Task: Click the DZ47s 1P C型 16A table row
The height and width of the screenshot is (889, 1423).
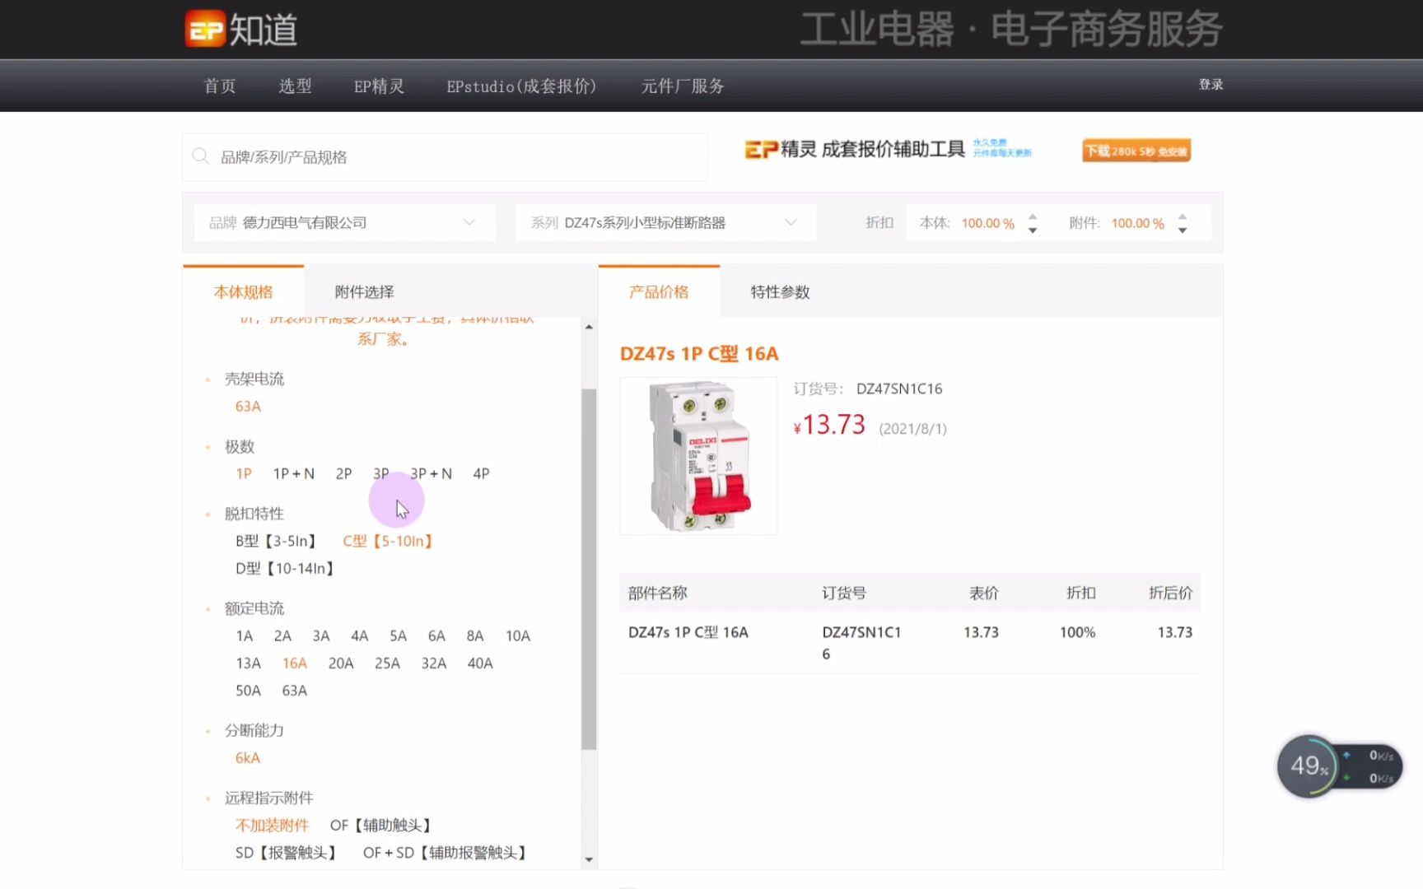Action: click(910, 642)
